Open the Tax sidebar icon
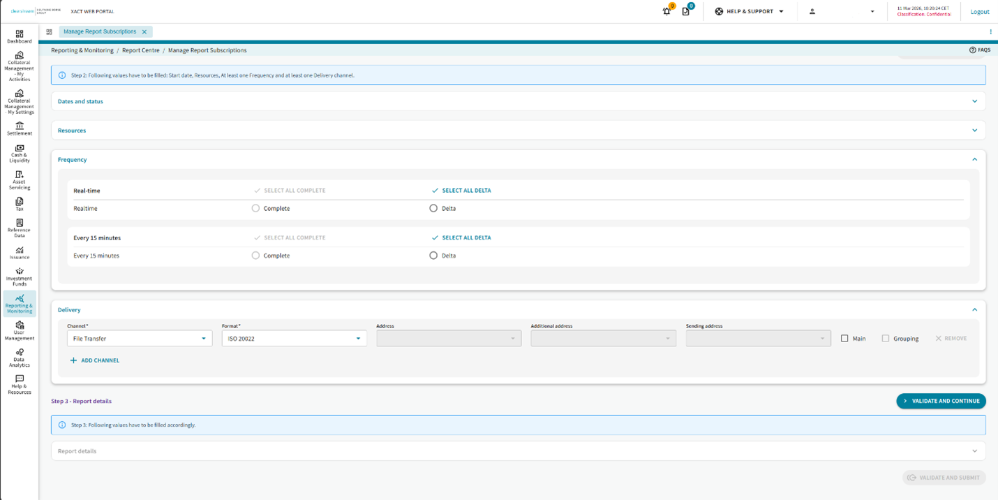Viewport: 998px width, 500px height. [x=19, y=203]
